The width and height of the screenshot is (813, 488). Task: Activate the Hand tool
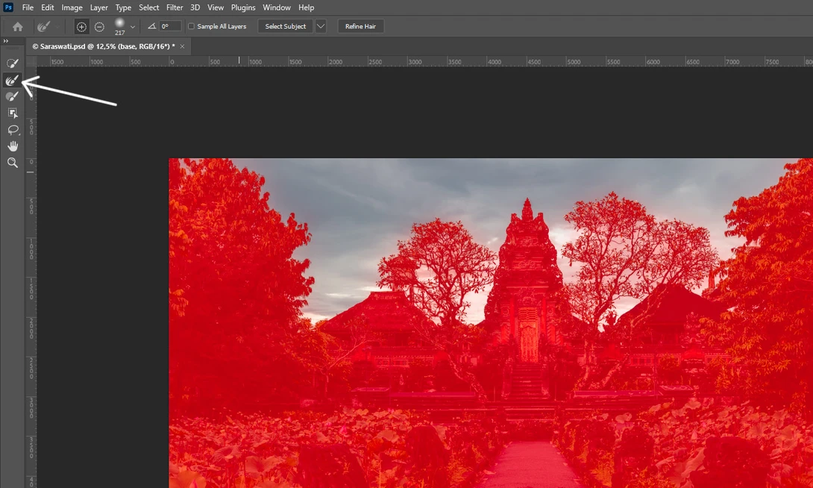point(12,146)
